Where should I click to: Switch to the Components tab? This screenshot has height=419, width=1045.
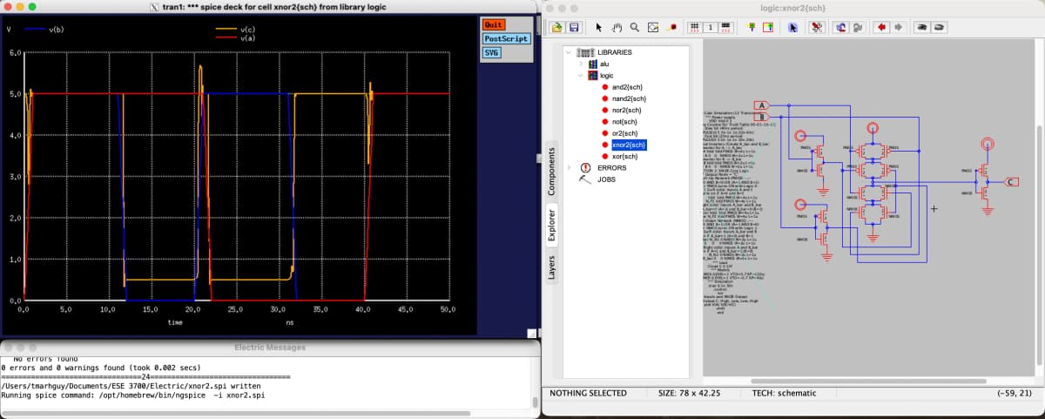point(551,170)
